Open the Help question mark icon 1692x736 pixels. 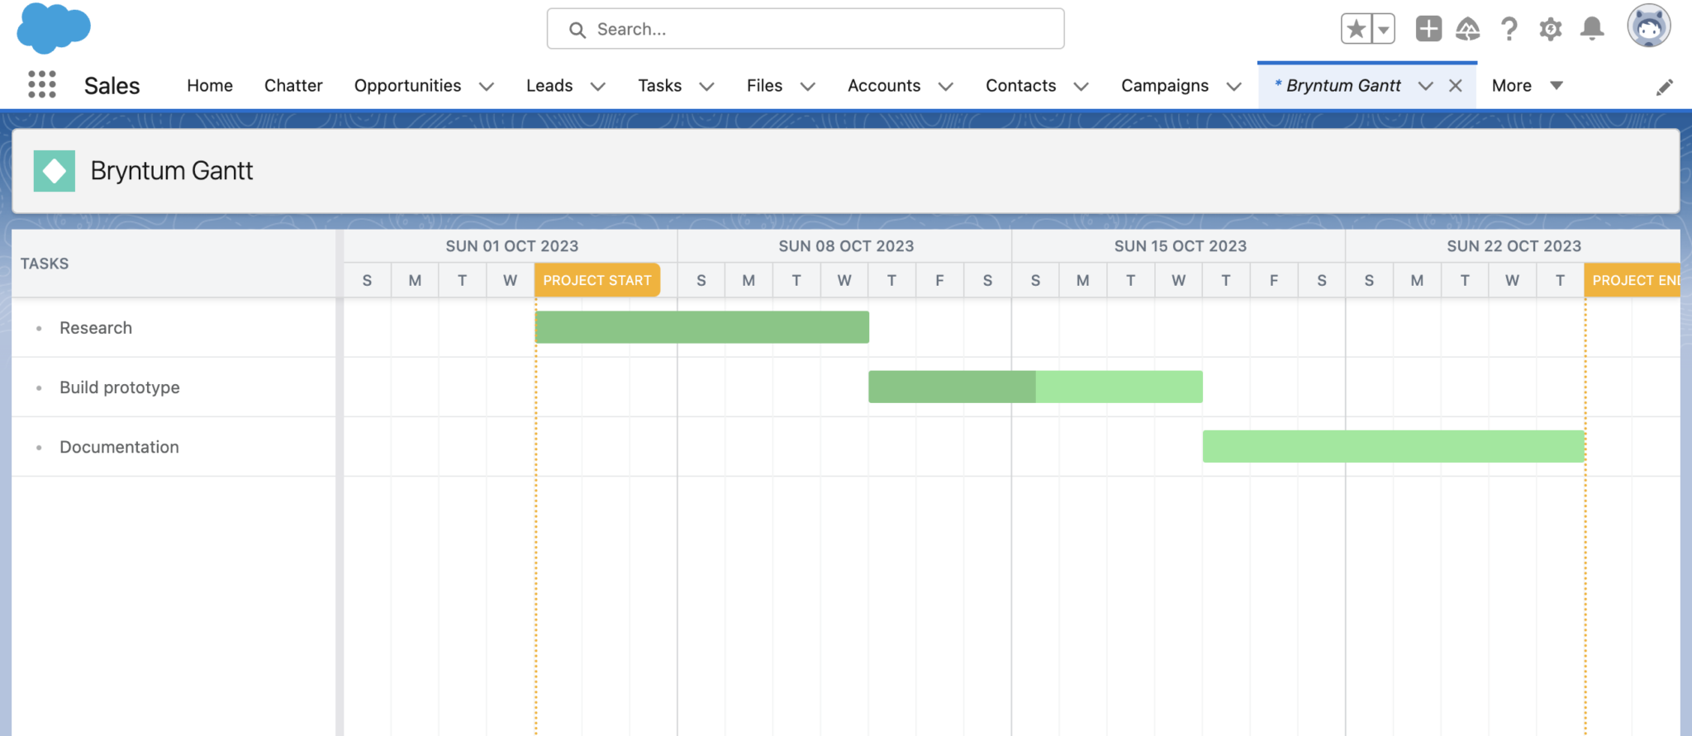pos(1509,29)
